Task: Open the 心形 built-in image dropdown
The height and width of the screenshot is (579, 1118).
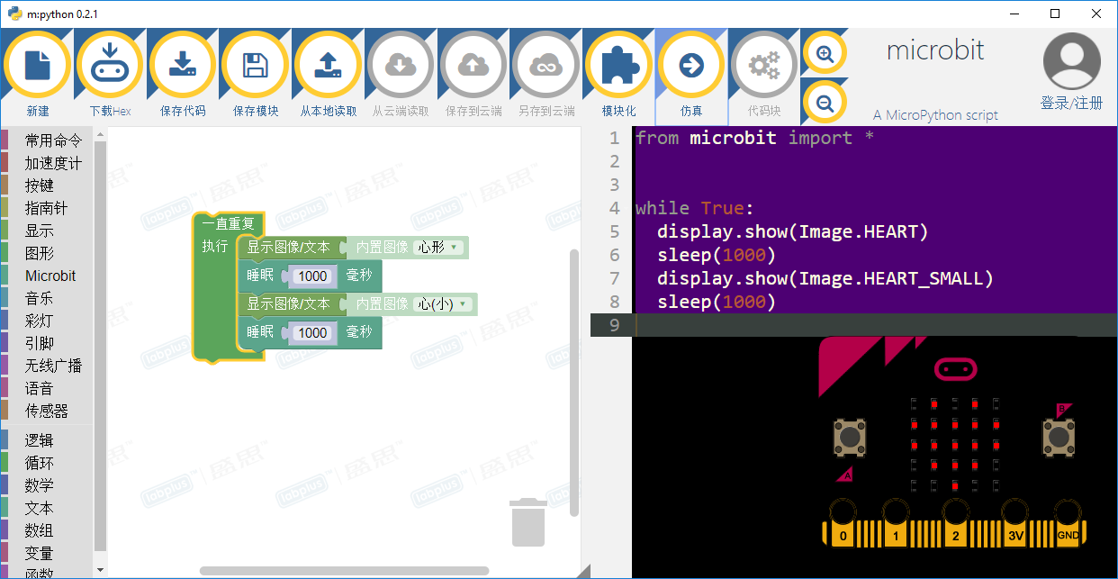Action: click(439, 248)
